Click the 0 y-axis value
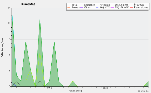 tap(10, 86)
